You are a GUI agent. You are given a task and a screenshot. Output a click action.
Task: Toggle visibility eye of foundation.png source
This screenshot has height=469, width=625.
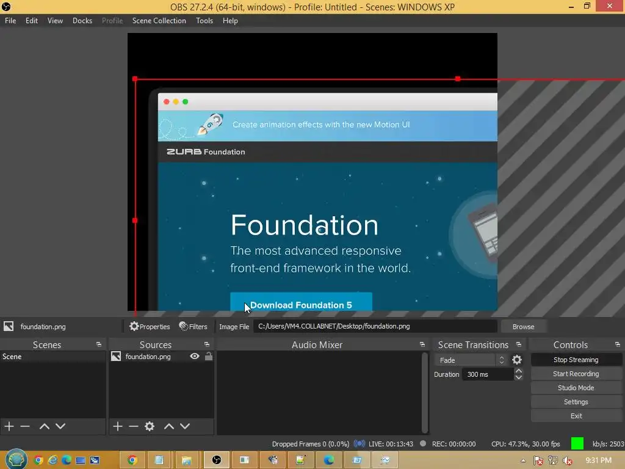pyautogui.click(x=195, y=356)
